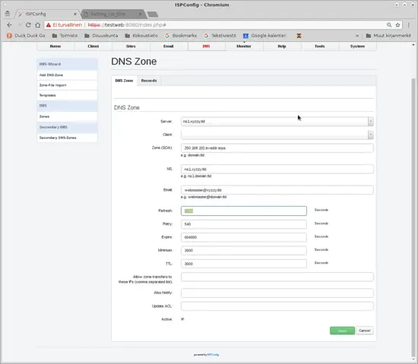Viewport: 418px width, 364px height.
Task: Open the Client dropdown
Action: coord(277,135)
